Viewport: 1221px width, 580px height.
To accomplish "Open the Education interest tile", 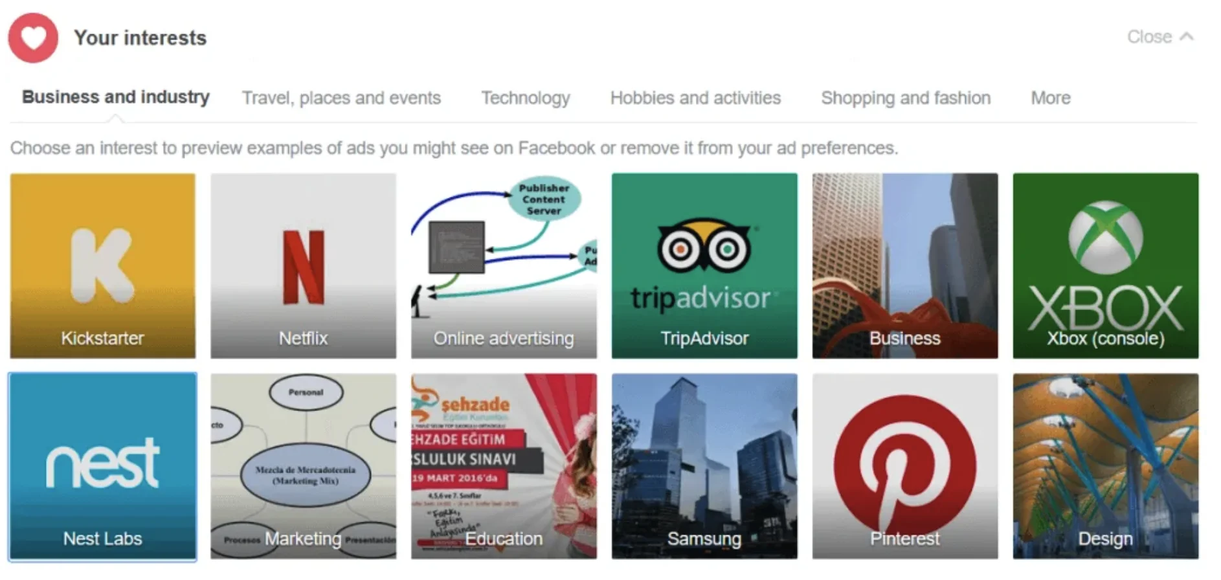I will (x=504, y=466).
